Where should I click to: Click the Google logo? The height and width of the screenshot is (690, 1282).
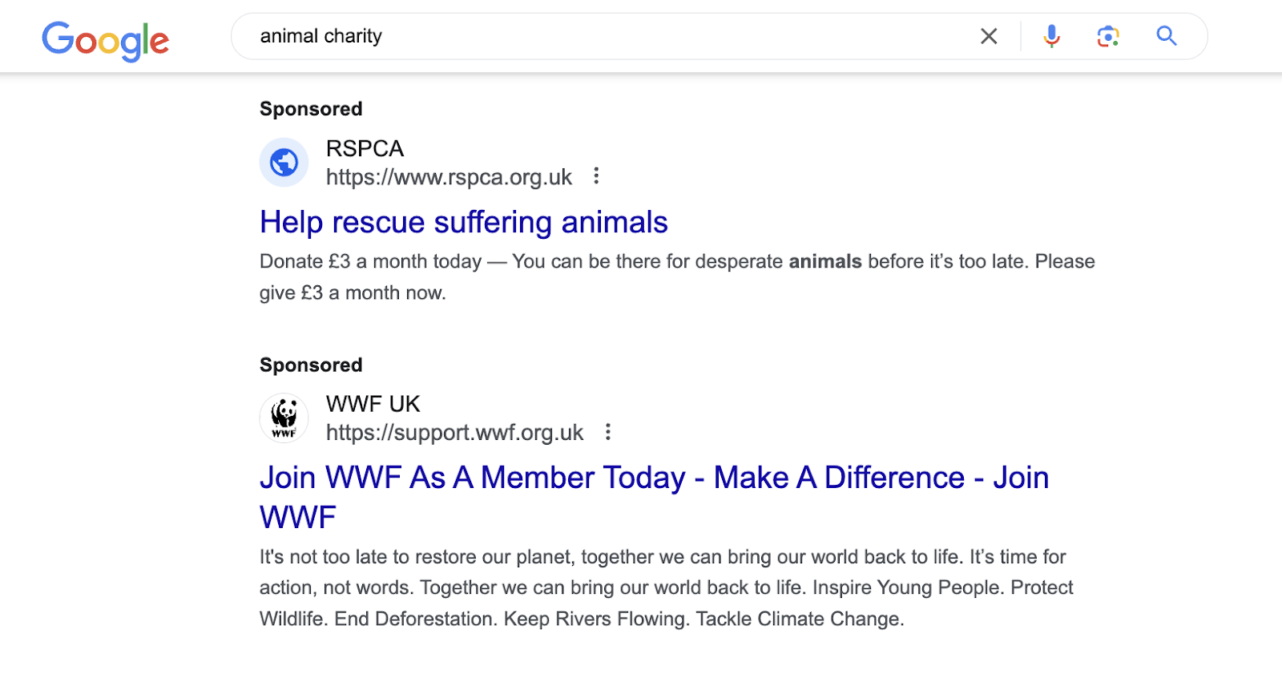[x=105, y=40]
